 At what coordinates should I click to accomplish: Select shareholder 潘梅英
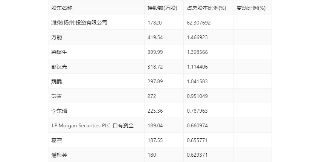(59, 155)
